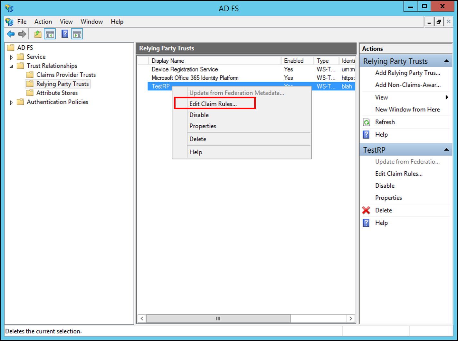The height and width of the screenshot is (341, 458).
Task: Select the Microsoft Office 365 Identity Platform row
Action: [x=195, y=77]
